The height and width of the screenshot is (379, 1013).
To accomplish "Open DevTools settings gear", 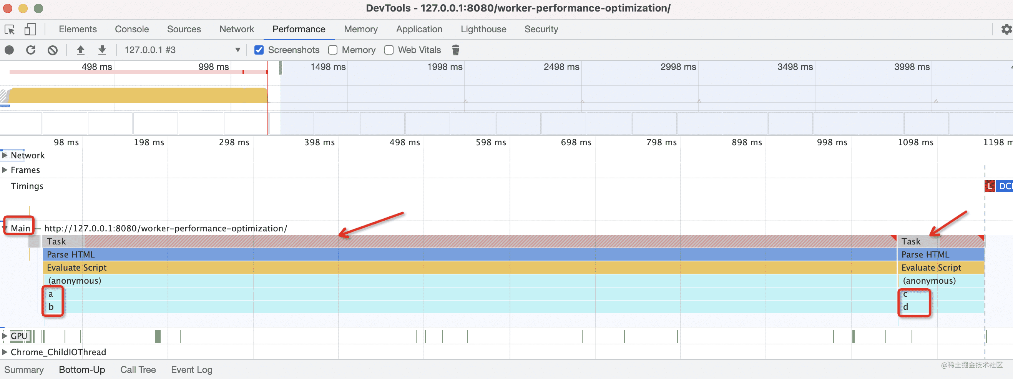I will pos(1006,30).
